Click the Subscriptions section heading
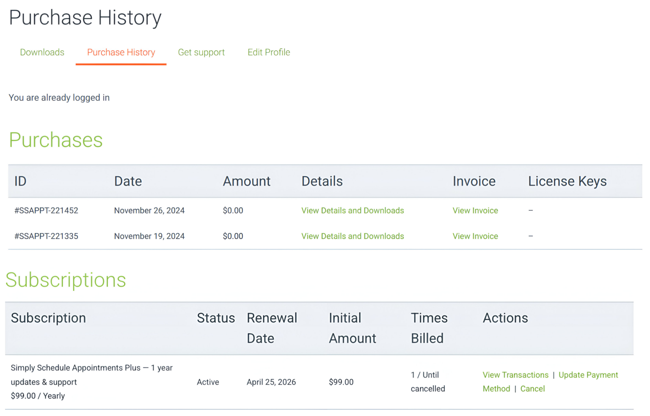This screenshot has height=416, width=650. click(x=66, y=280)
